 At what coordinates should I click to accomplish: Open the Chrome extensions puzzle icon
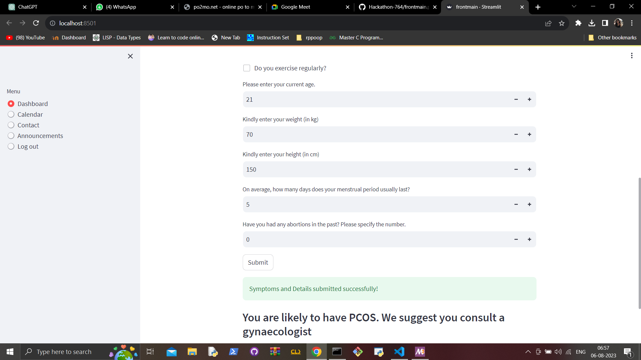578,23
